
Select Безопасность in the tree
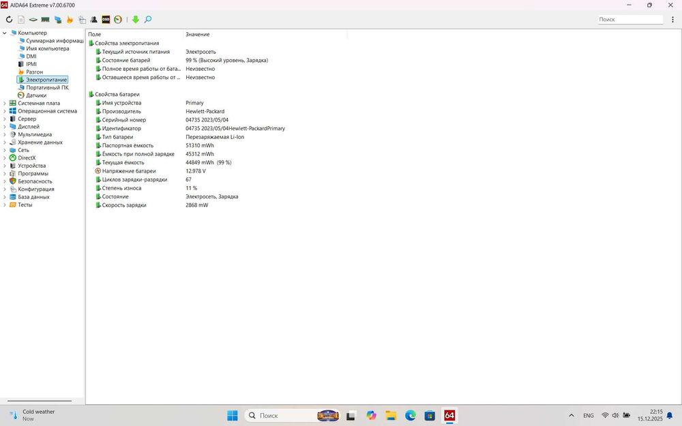(35, 182)
